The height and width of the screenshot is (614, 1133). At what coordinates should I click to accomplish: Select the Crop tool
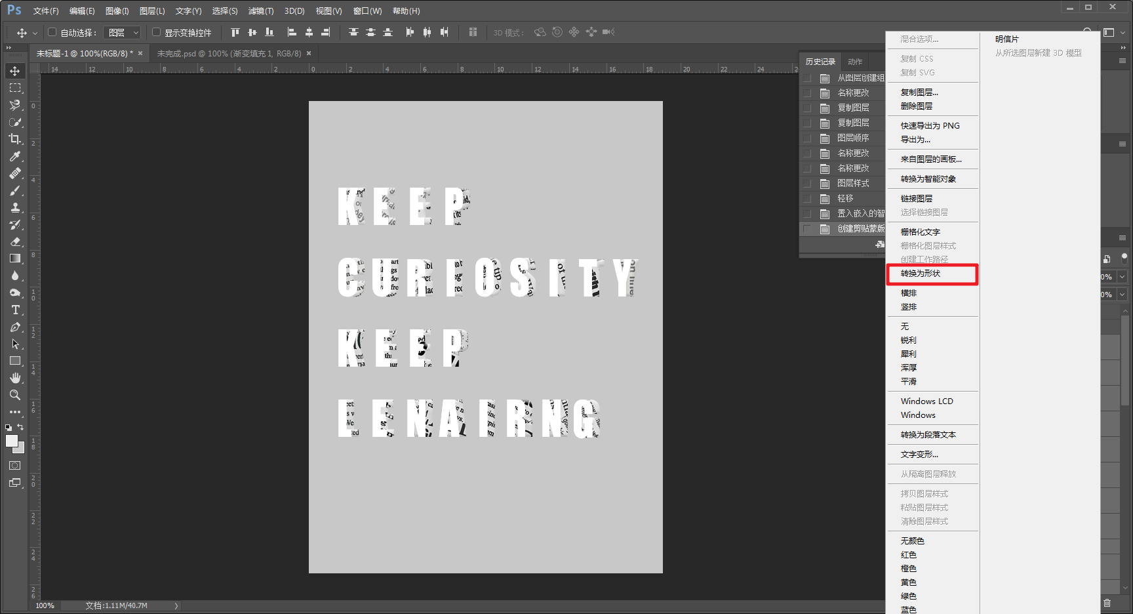[15, 139]
